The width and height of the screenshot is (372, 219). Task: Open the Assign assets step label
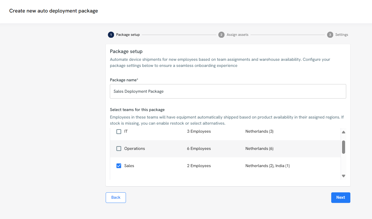(x=237, y=35)
